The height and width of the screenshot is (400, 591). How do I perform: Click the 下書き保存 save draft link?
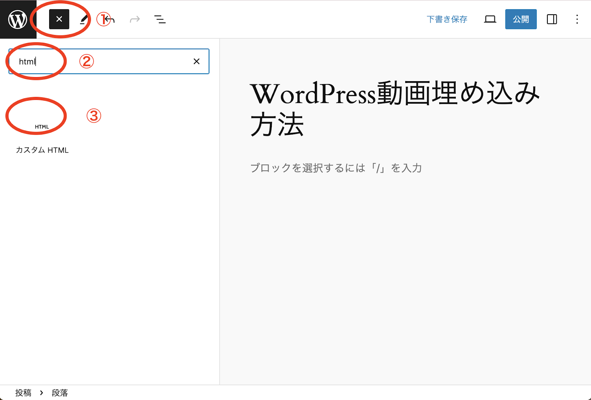click(447, 19)
